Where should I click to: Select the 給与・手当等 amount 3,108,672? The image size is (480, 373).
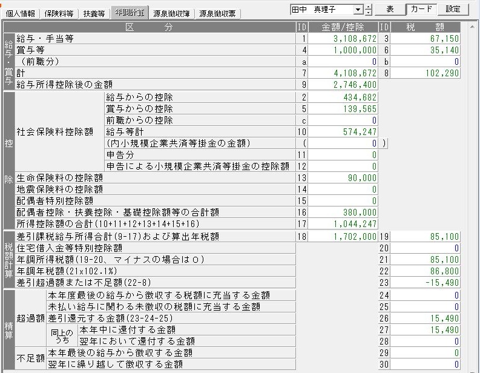tap(343, 39)
